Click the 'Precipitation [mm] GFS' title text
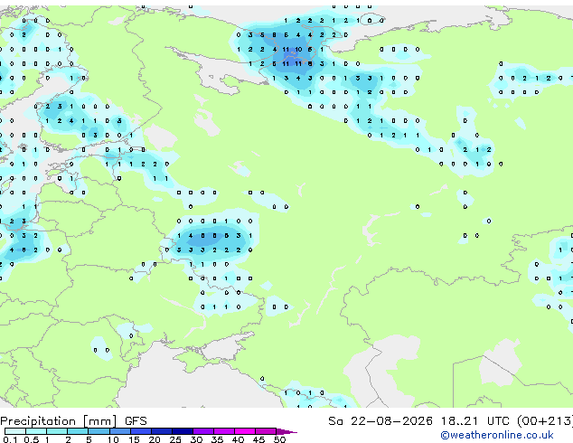 tap(73, 421)
